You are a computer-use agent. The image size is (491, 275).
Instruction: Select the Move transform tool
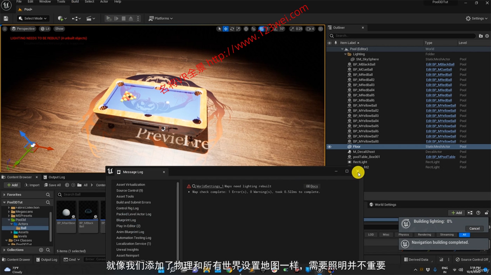coord(226,29)
